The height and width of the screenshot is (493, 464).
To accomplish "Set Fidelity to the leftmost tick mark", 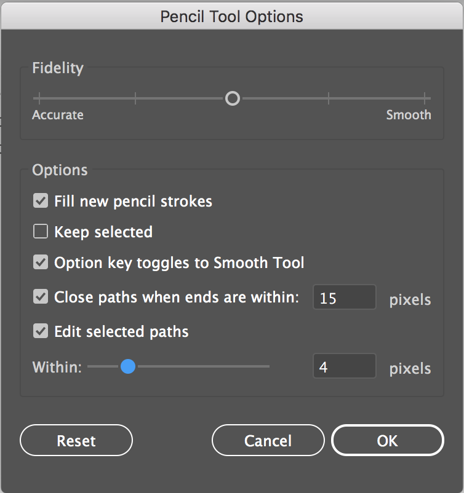I will click(39, 98).
